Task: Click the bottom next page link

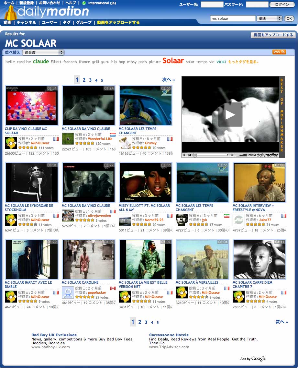Action: [x=281, y=322]
